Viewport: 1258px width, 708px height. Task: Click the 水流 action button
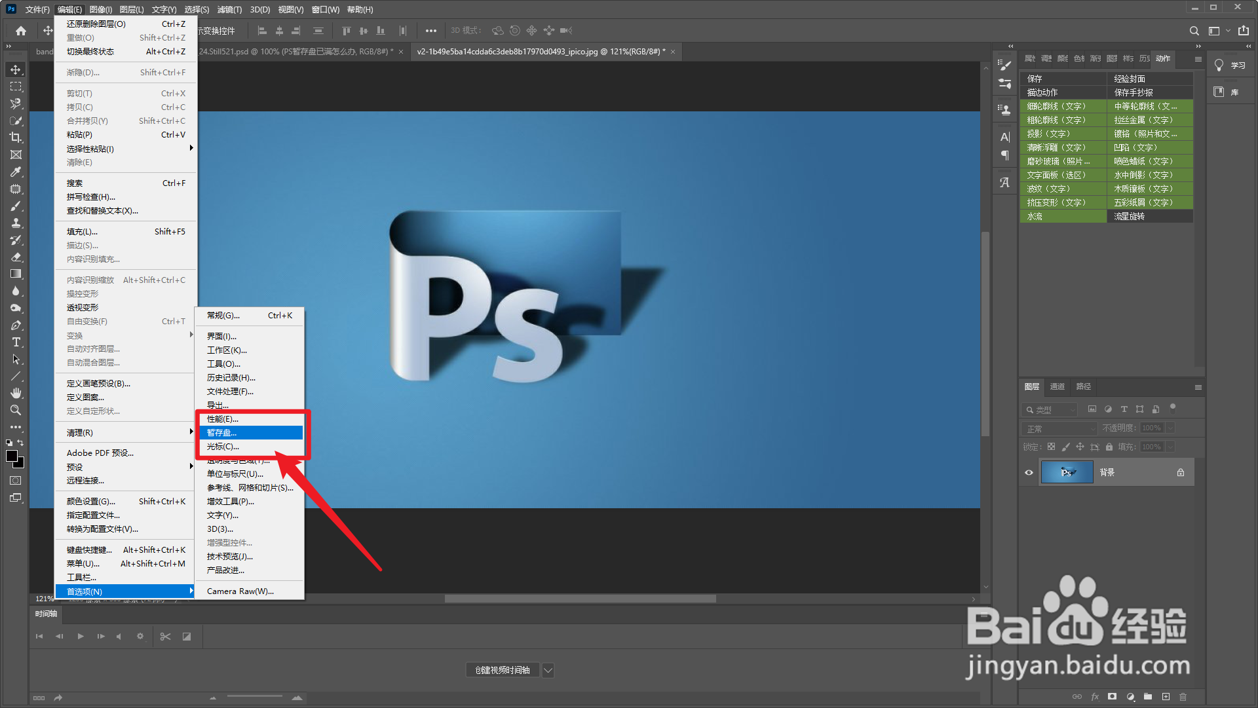[1063, 216]
